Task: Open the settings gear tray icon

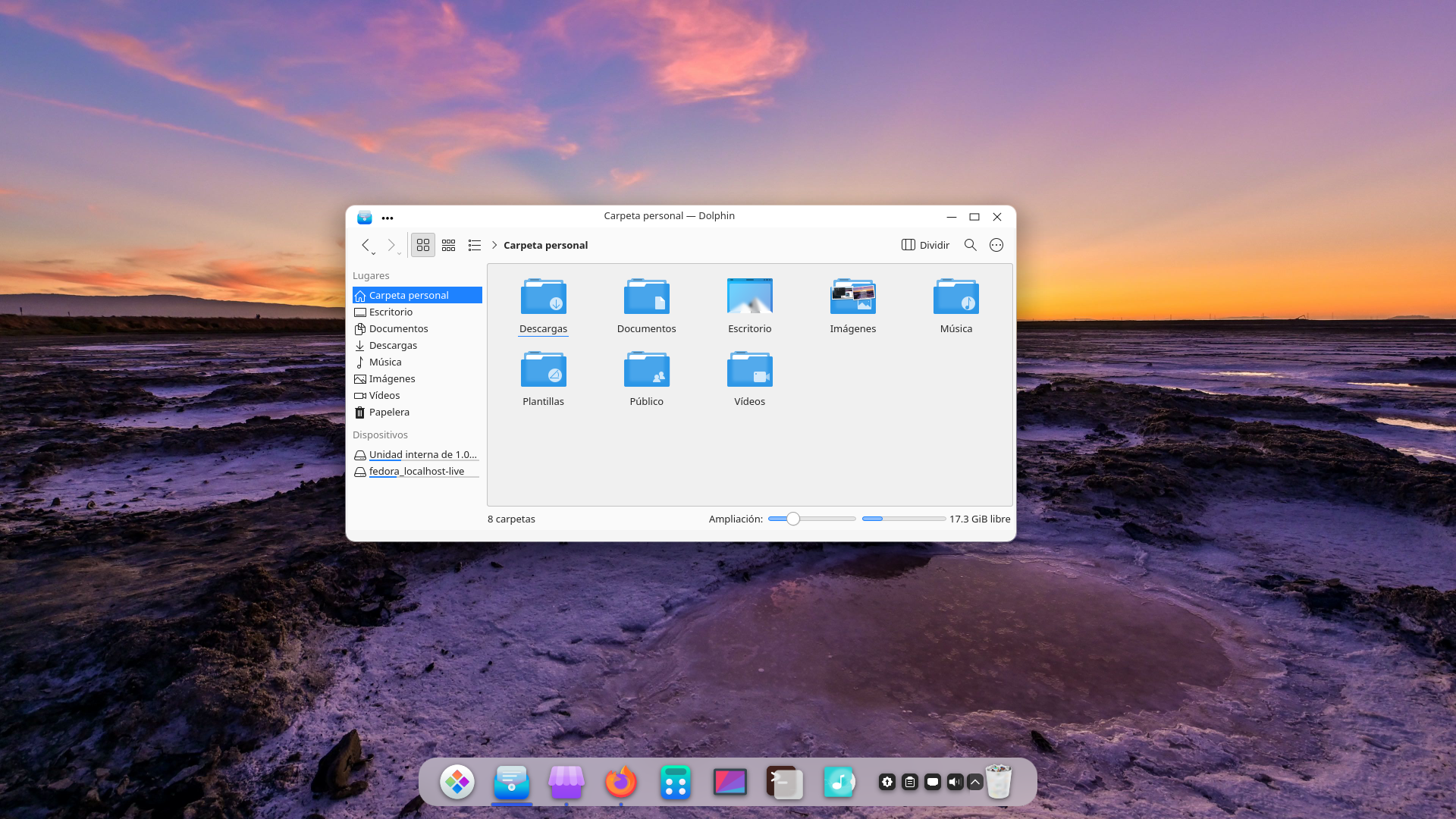Action: coord(887,782)
